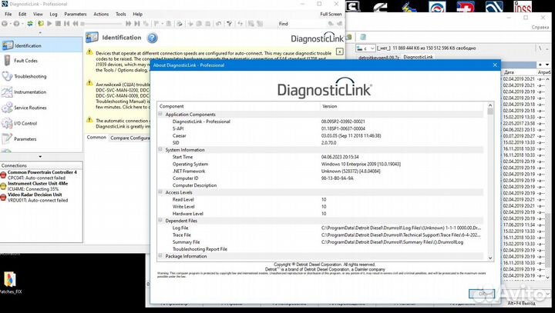Click the Full Screen button
This screenshot has height=313, width=555.
[330, 14]
